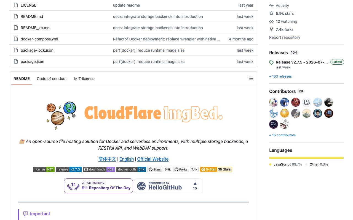Screen dimensions: 353x220
Task: Open the Hello World contributor avatar
Action: (274, 124)
